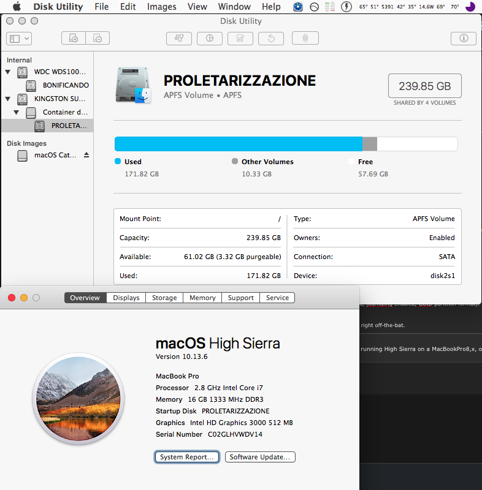
Task: Switch to the Memory tab
Action: [202, 298]
